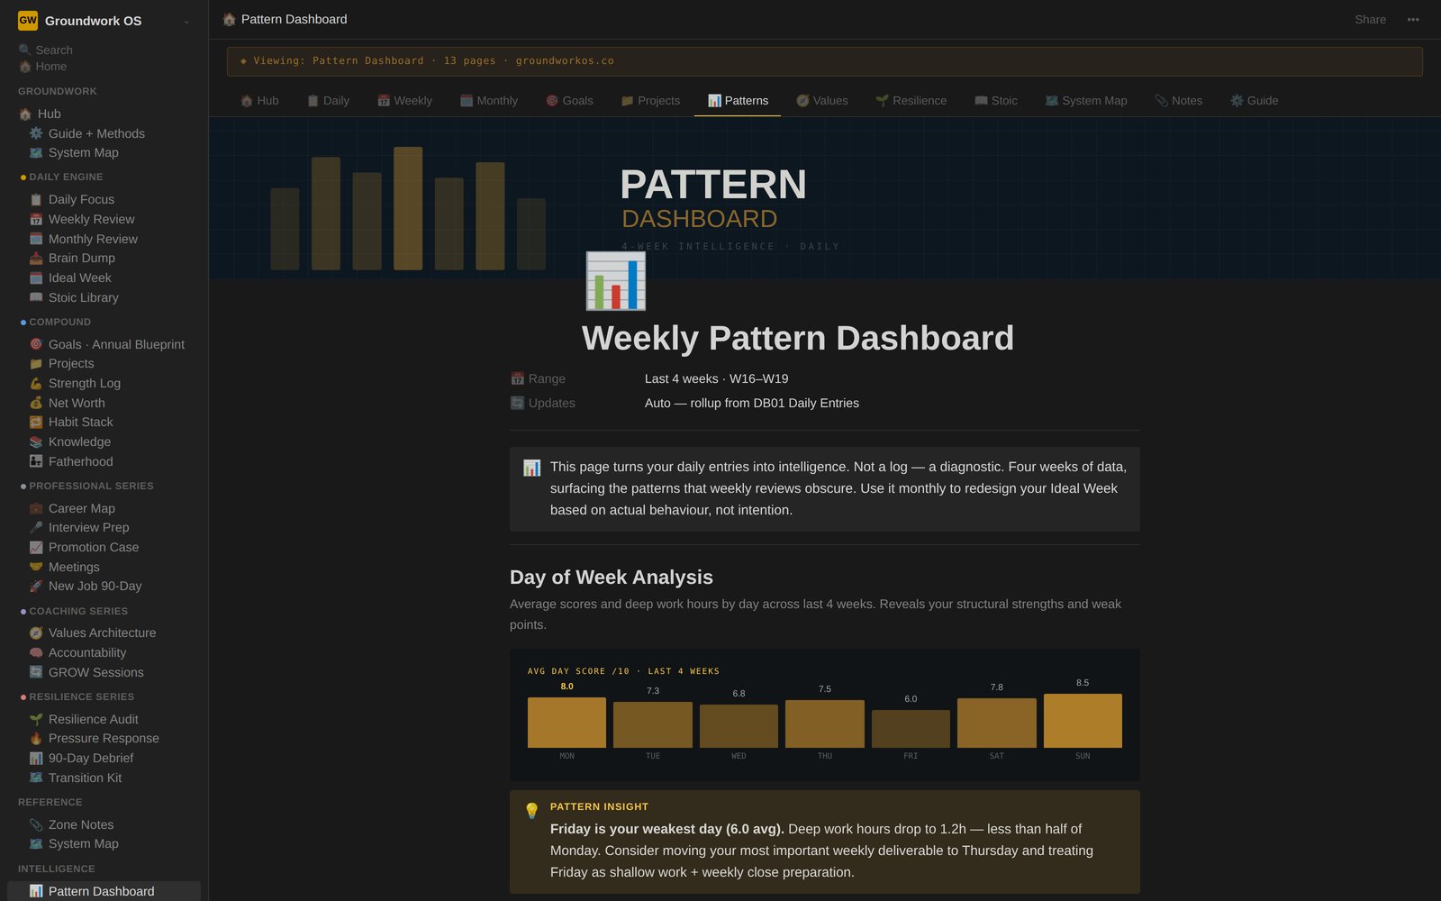
Task: Click the large bar chart page icon
Action: (615, 281)
